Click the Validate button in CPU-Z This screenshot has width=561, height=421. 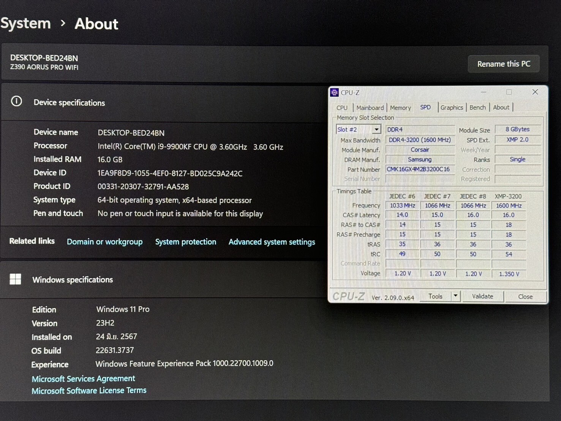483,296
